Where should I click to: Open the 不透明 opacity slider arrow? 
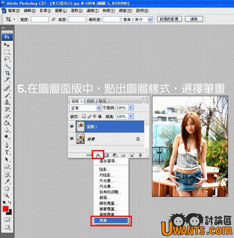[131, 108]
